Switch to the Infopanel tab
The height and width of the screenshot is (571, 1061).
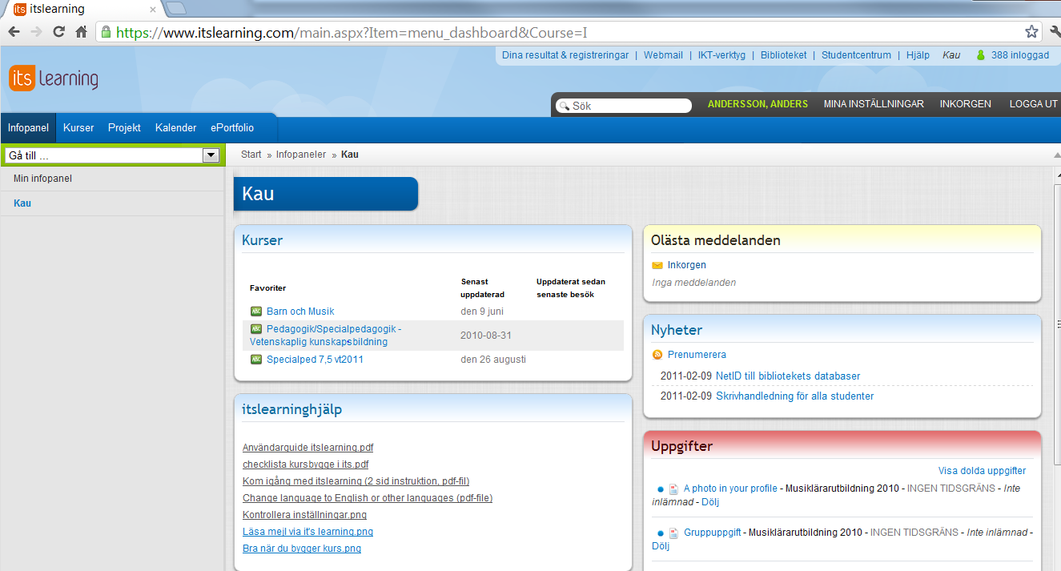[x=28, y=128]
